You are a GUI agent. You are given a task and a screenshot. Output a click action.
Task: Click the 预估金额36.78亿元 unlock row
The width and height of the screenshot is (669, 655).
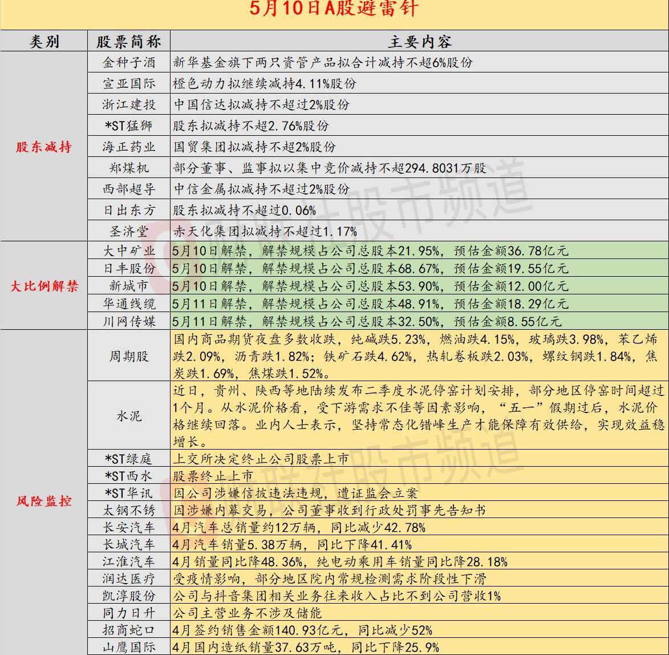[x=419, y=250]
